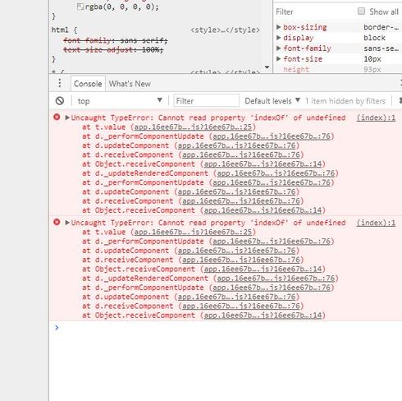Open the Default levels dropdown
The width and height of the screenshot is (402, 401).
[x=272, y=101]
